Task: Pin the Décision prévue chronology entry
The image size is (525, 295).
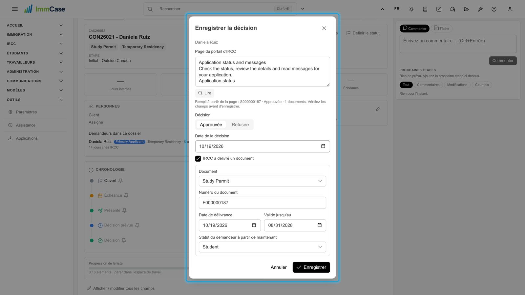Action: pyautogui.click(x=137, y=225)
